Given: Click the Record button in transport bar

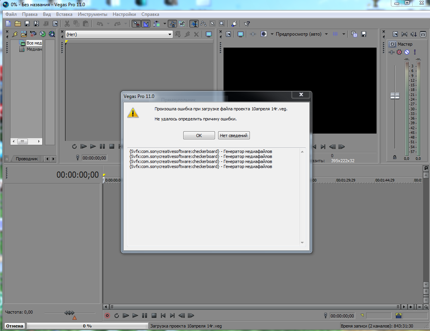Looking at the screenshot, I should point(107,316).
